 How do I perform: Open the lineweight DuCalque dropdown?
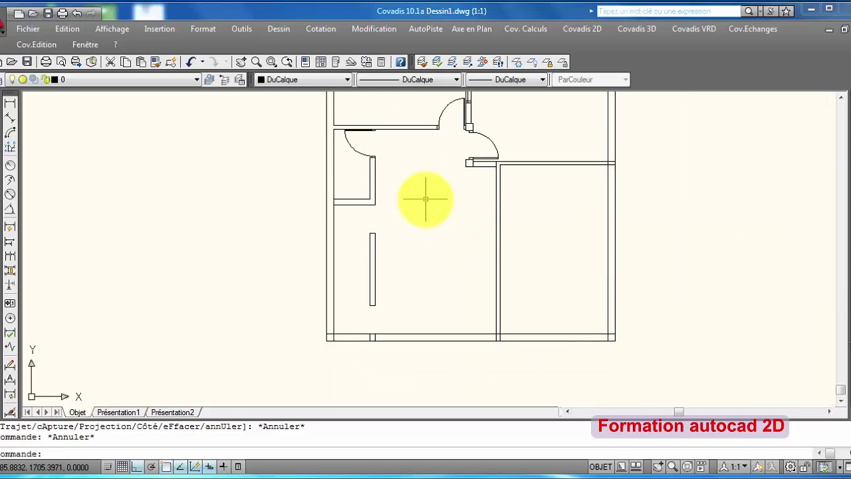[x=543, y=79]
